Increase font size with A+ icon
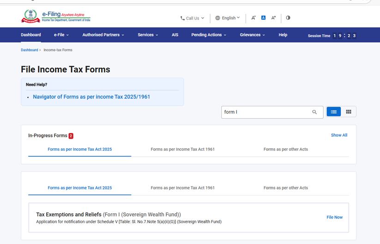This screenshot has height=244, width=380. (273, 18)
